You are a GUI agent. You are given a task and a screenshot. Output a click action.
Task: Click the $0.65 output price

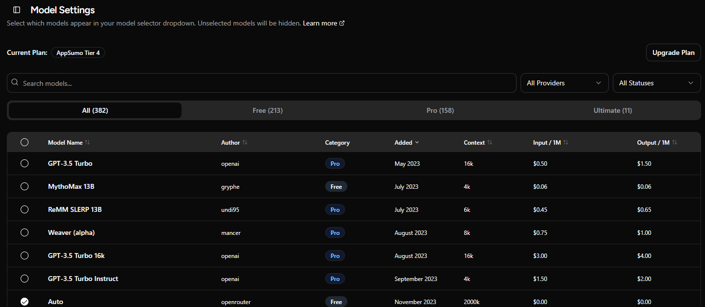644,209
